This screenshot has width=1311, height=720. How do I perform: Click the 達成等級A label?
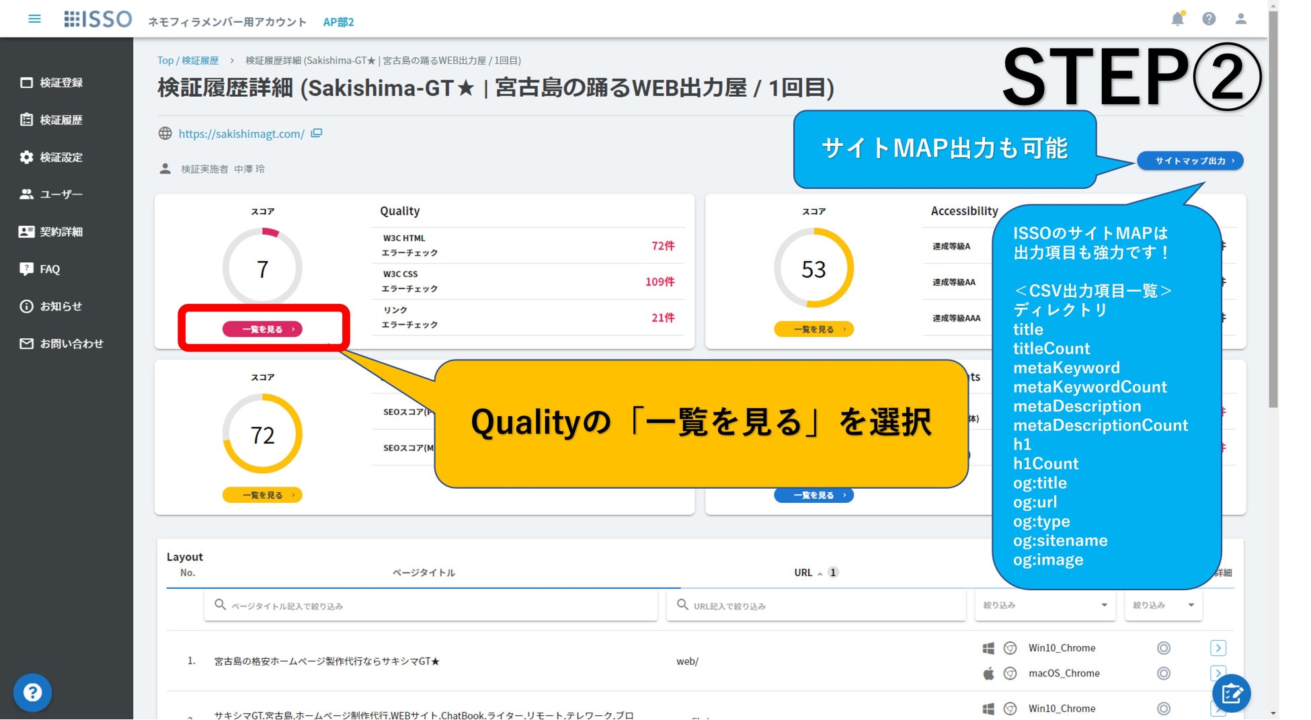[x=951, y=247]
